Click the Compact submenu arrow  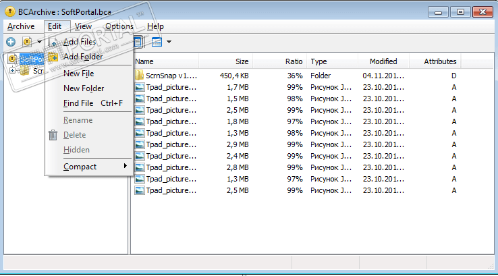[126, 166]
